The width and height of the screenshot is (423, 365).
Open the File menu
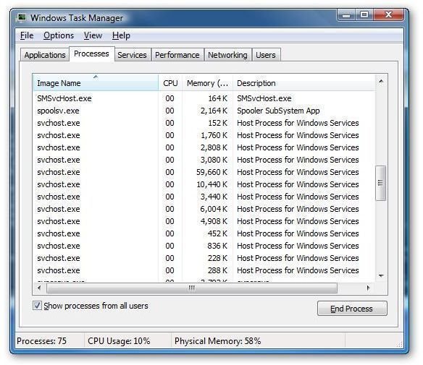27,35
